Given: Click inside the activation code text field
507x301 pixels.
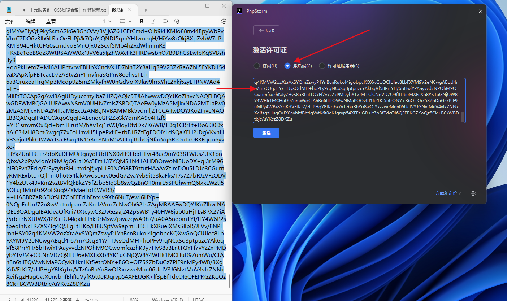Looking at the screenshot, I should [359, 100].
